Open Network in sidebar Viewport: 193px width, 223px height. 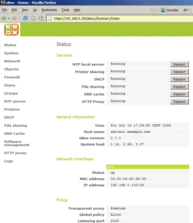12,61
